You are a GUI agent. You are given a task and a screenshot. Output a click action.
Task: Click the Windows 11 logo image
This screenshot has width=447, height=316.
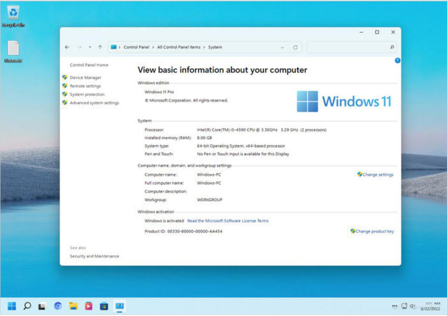tap(344, 101)
